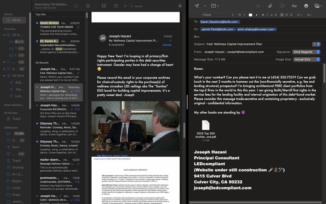Select the inbox with 472 badge

[17, 48]
